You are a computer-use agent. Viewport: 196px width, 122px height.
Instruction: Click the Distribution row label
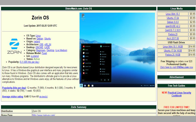(x=7, y=111)
